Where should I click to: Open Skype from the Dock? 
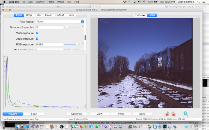(x=154, y=126)
